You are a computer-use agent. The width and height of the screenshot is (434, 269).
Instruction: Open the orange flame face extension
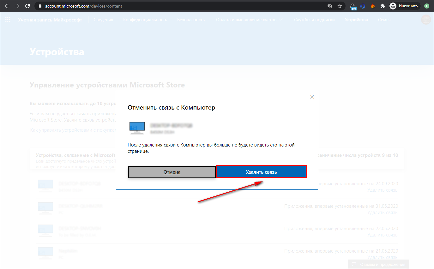tap(373, 6)
